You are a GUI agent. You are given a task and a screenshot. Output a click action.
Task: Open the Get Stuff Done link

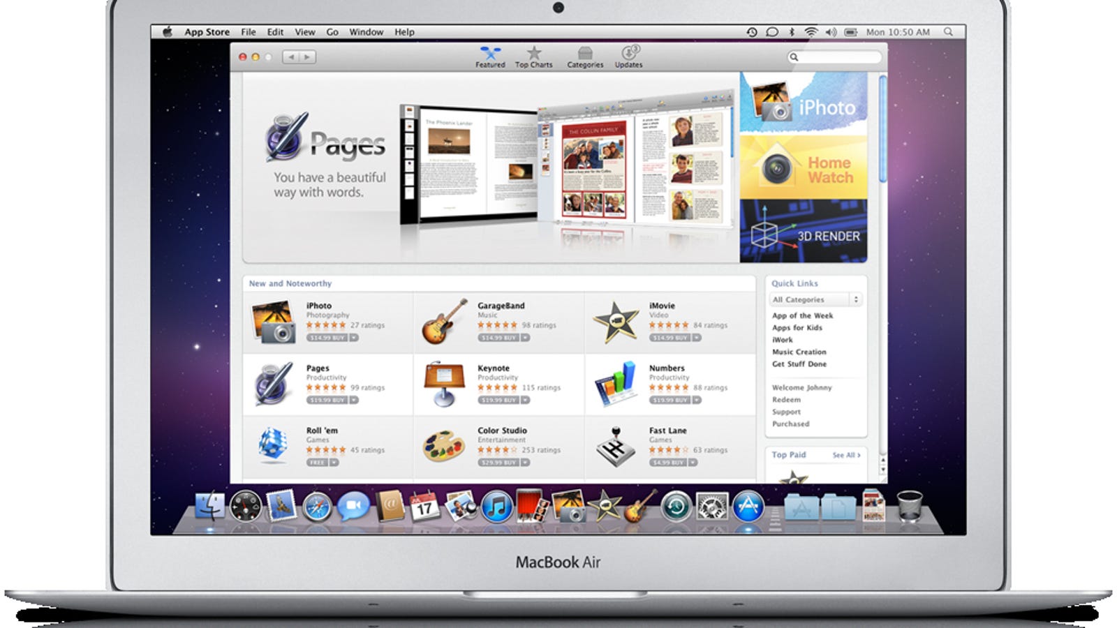coord(799,364)
